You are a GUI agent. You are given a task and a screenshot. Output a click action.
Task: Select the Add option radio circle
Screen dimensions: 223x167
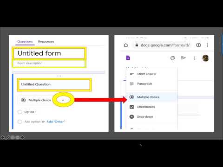[x=20, y=122]
